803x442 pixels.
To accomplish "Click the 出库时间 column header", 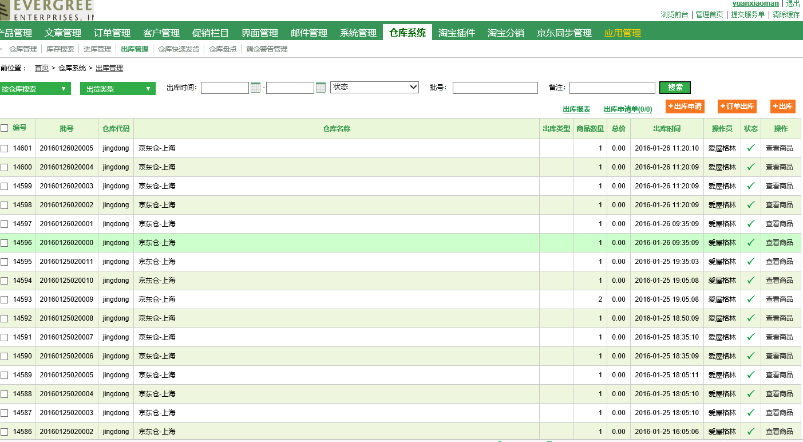I will [667, 129].
